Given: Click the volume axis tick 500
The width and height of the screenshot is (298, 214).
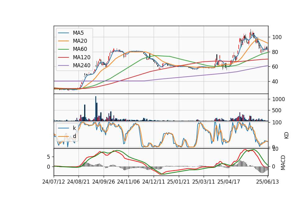Looking at the screenshot, I should click(277, 110).
